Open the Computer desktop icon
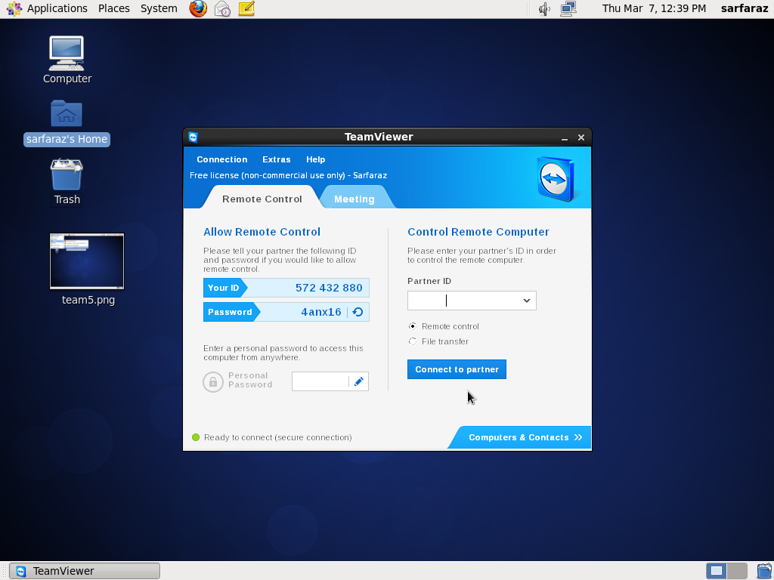The height and width of the screenshot is (580, 774). [67, 53]
